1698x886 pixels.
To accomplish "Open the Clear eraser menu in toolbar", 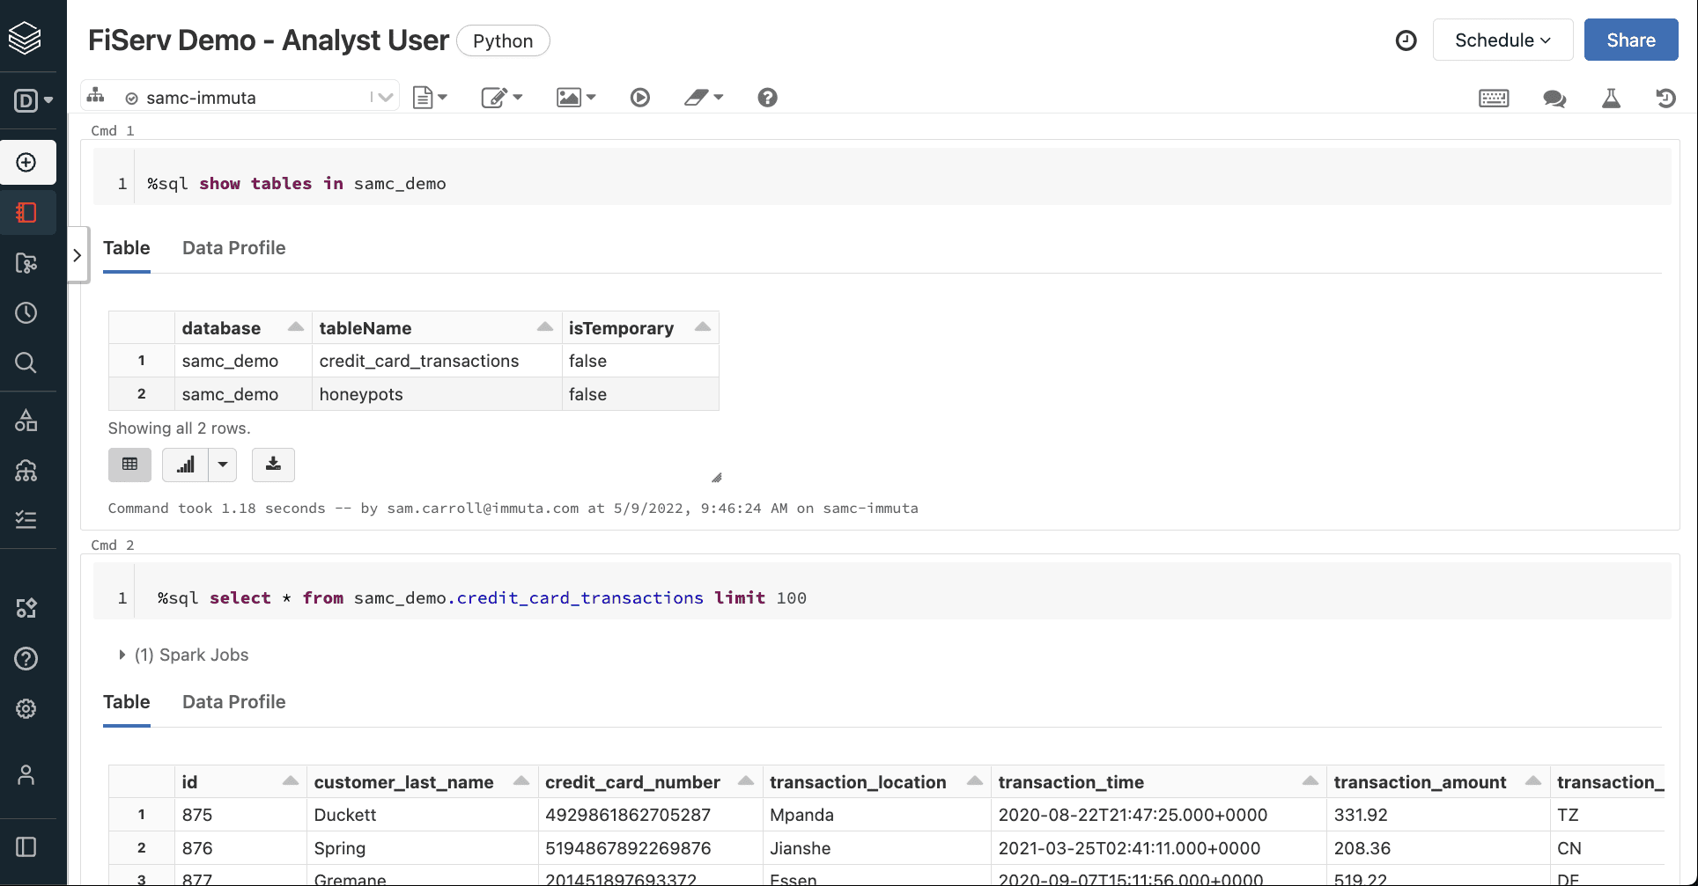I will tap(704, 98).
